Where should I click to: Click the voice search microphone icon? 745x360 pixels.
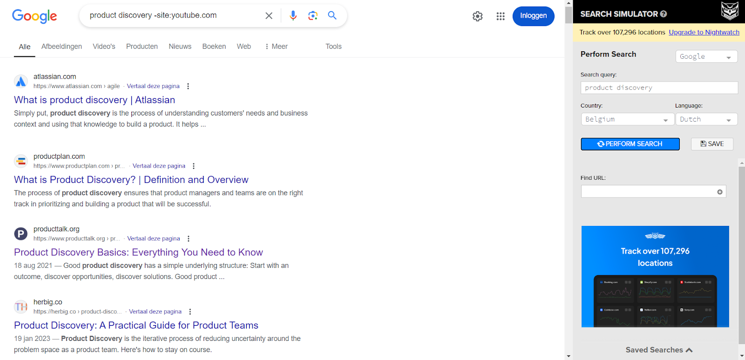pos(293,15)
